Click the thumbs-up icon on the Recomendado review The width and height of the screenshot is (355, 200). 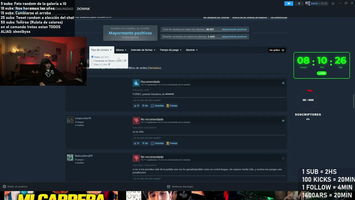[x=136, y=83]
